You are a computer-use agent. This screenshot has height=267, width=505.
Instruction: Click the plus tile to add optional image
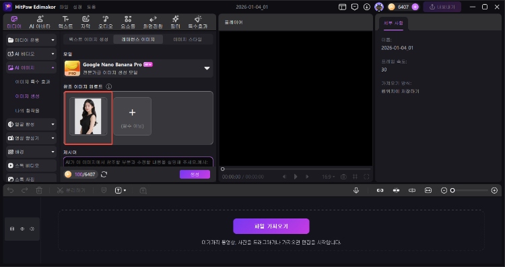point(133,116)
